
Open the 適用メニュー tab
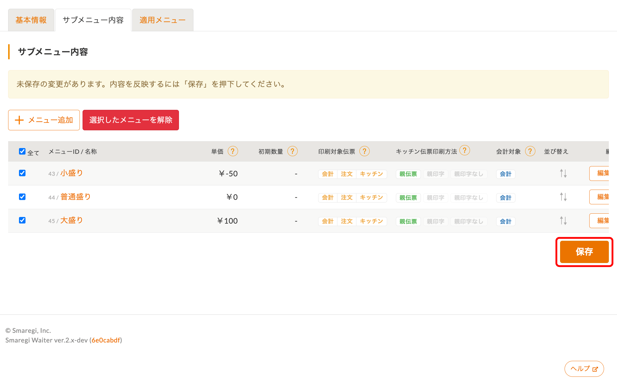(x=163, y=20)
